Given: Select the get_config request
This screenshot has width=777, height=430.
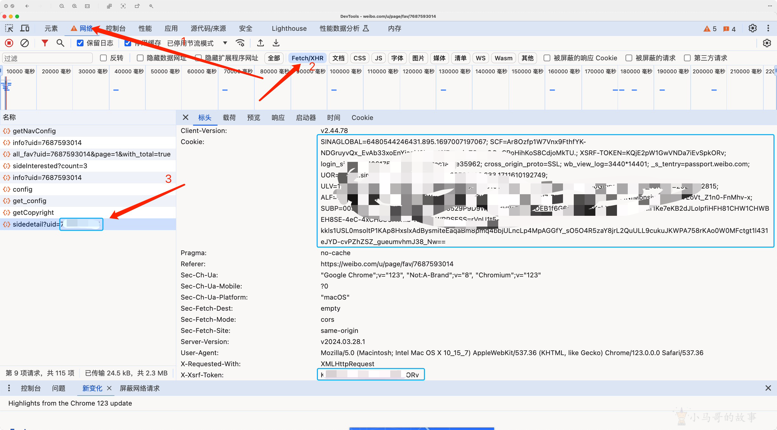Looking at the screenshot, I should pyautogui.click(x=88, y=201).
